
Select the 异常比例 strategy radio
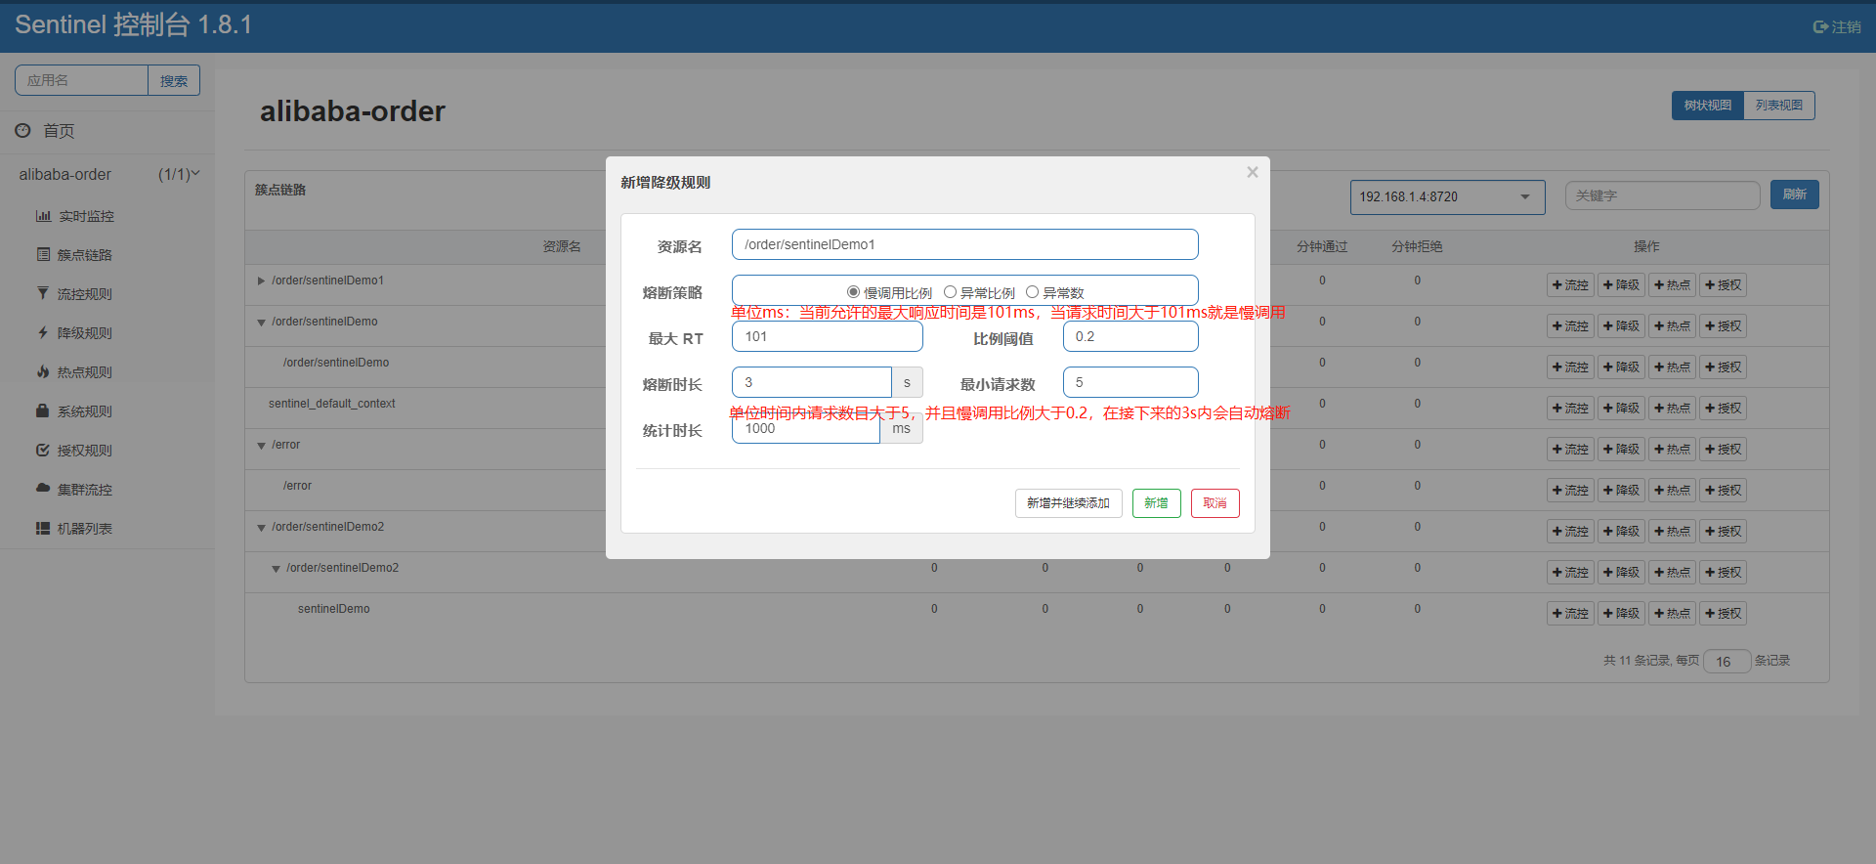point(950,292)
